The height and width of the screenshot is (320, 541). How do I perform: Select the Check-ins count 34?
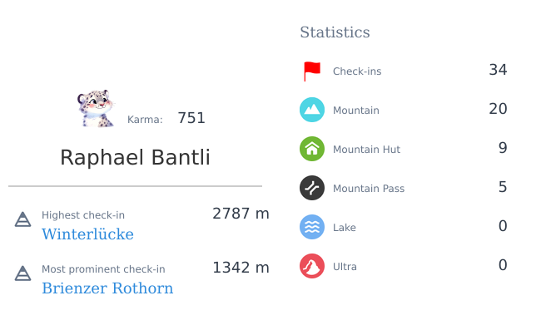[x=498, y=70]
